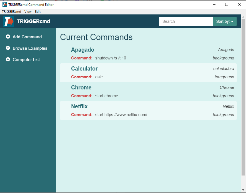This screenshot has width=246, height=193.
Task: Click the TRIGGERcmd logo icon in header
Action: pos(9,21)
